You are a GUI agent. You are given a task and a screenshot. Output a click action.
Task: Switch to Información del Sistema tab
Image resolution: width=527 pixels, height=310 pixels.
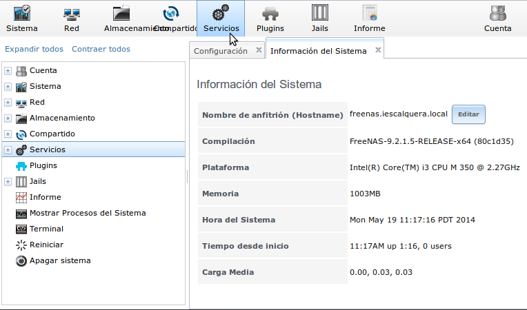pyautogui.click(x=318, y=51)
